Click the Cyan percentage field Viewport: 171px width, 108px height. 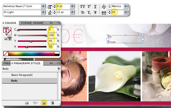(x=52, y=30)
